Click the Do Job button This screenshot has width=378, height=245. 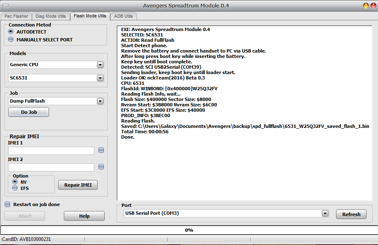(x=29, y=112)
